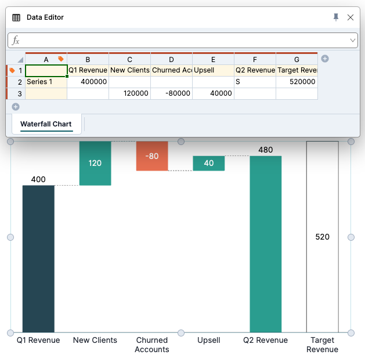Screen dimensions: 365x362
Task: Select the cell containing 400000
Action: [x=88, y=82]
